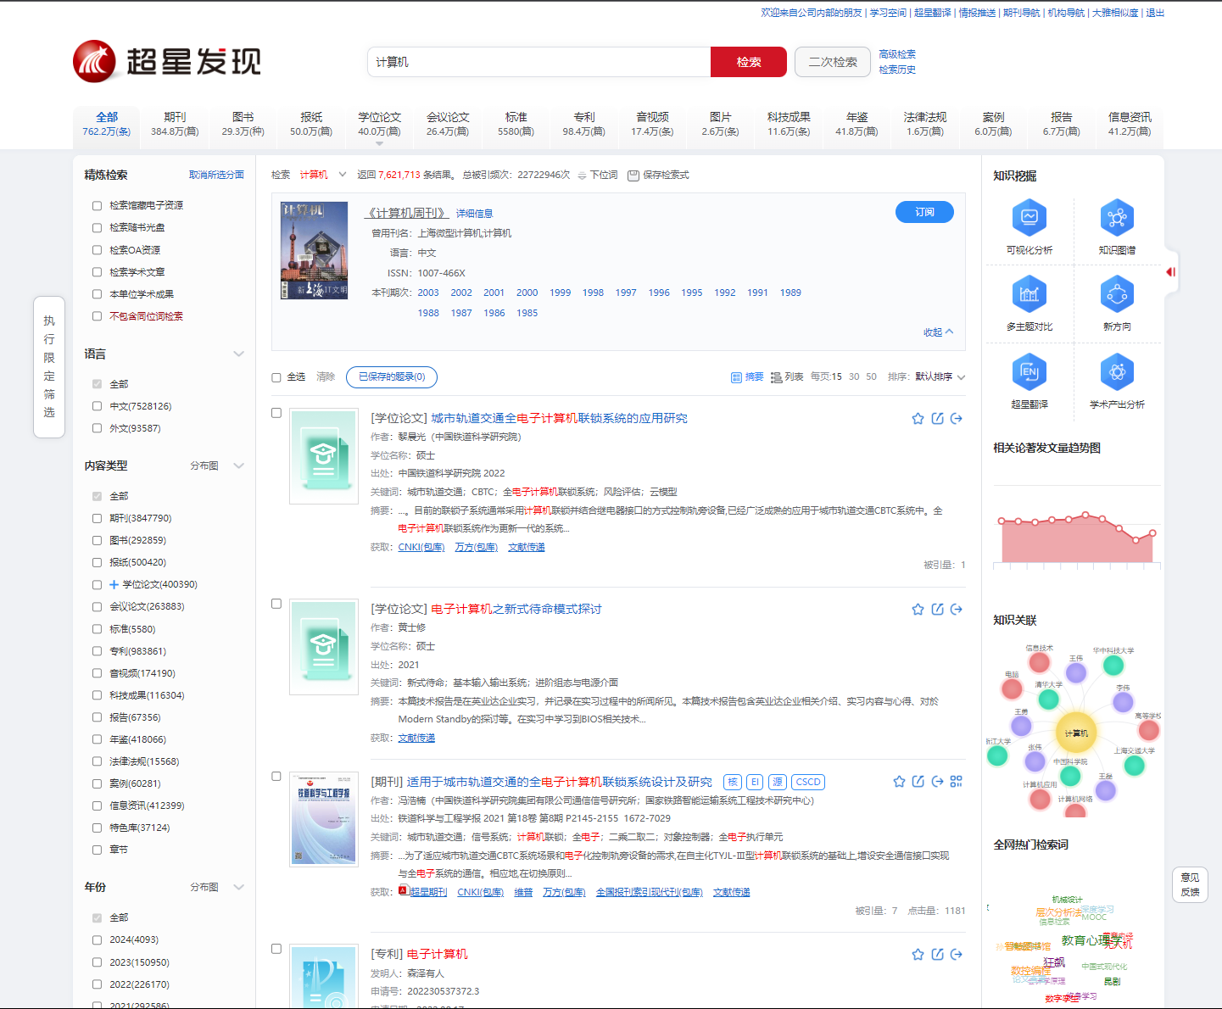Collapse the 语言 filter section

pyautogui.click(x=238, y=354)
